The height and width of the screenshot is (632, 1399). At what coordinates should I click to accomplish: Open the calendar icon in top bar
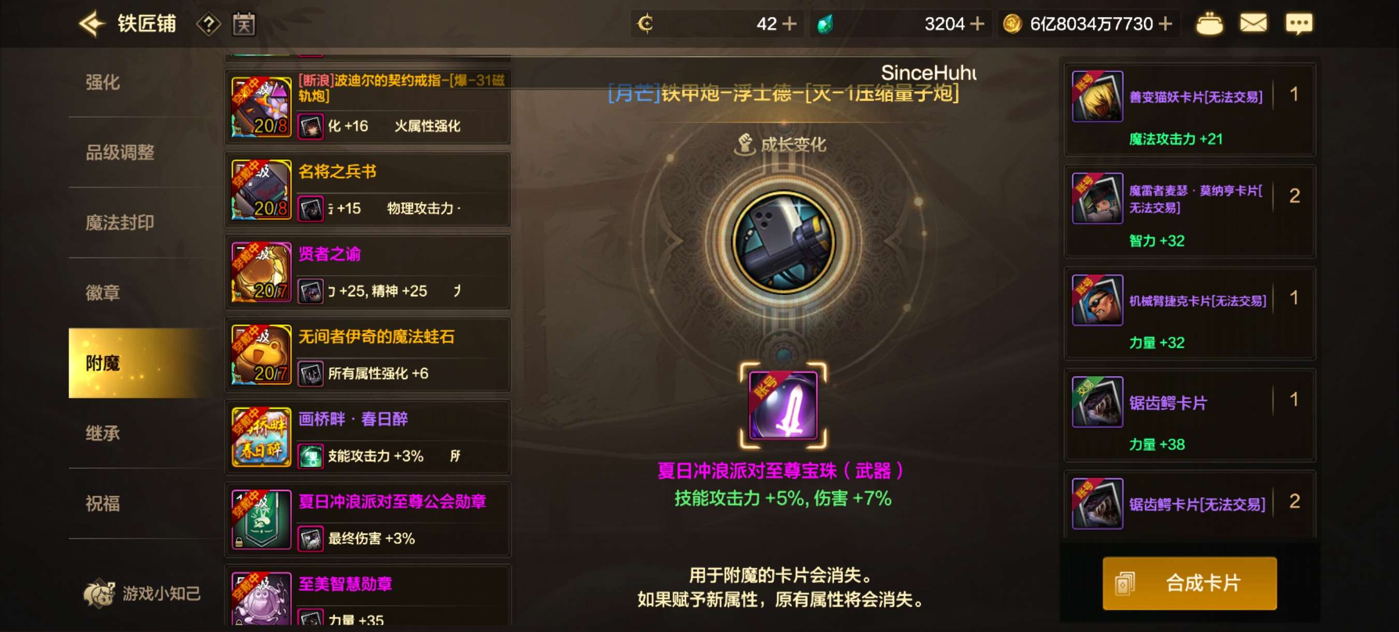[244, 24]
